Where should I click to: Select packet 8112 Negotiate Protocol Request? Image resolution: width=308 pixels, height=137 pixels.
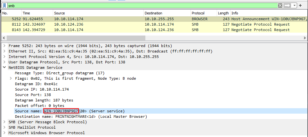pyautogui.click(x=154, y=24)
